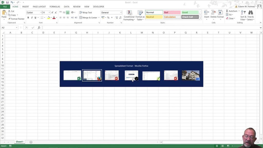Switch to the FORMULAS tab

click(x=55, y=7)
